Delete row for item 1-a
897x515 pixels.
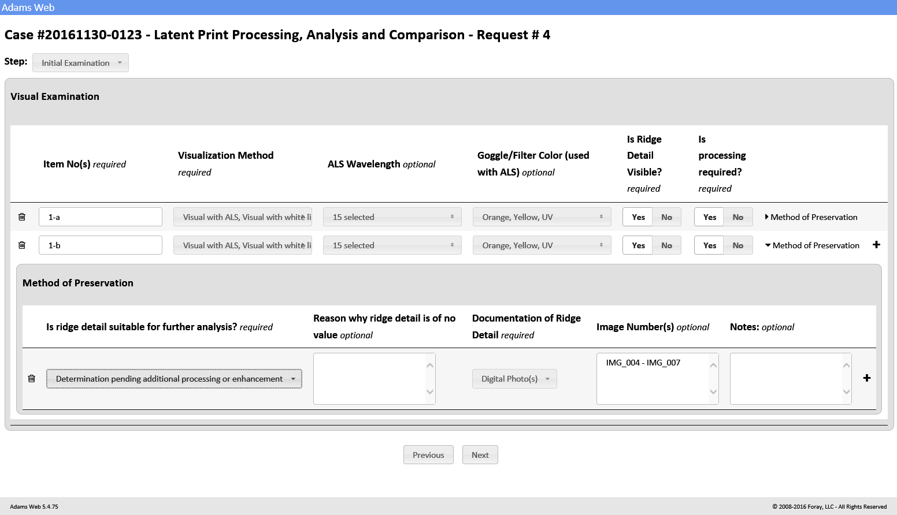point(22,217)
